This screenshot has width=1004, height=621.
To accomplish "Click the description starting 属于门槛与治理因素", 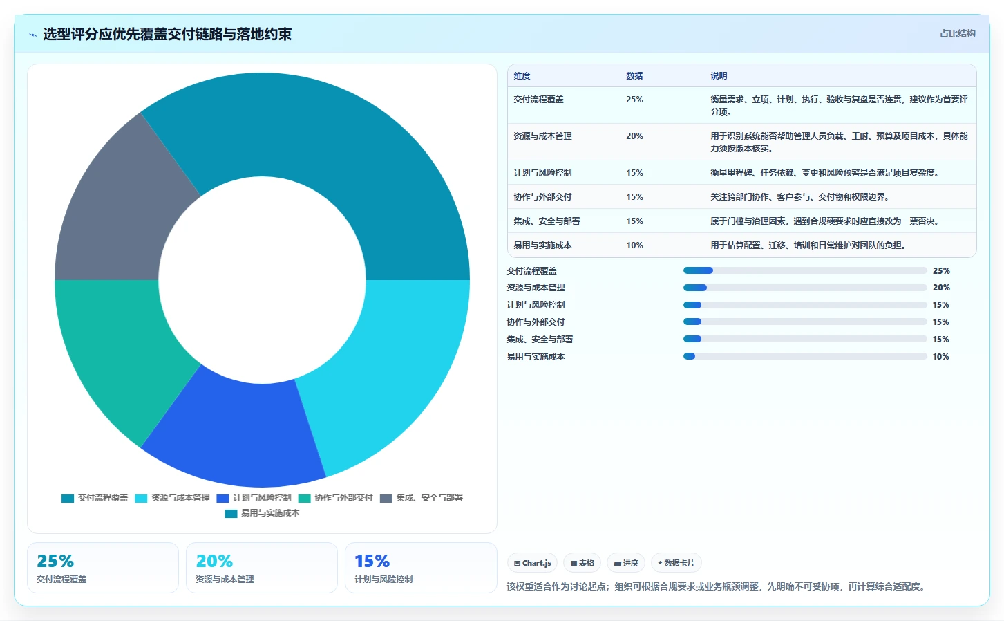I will click(825, 221).
